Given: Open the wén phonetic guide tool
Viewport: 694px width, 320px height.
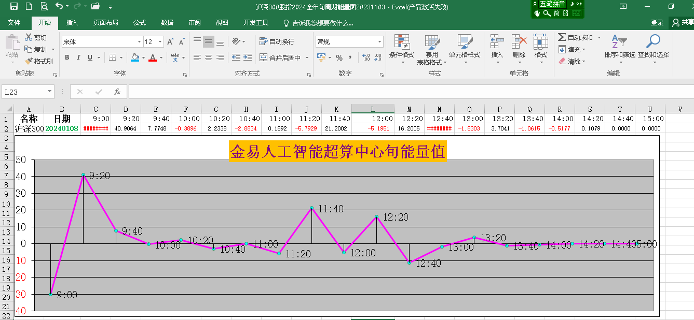Looking at the screenshot, I should click(175, 57).
